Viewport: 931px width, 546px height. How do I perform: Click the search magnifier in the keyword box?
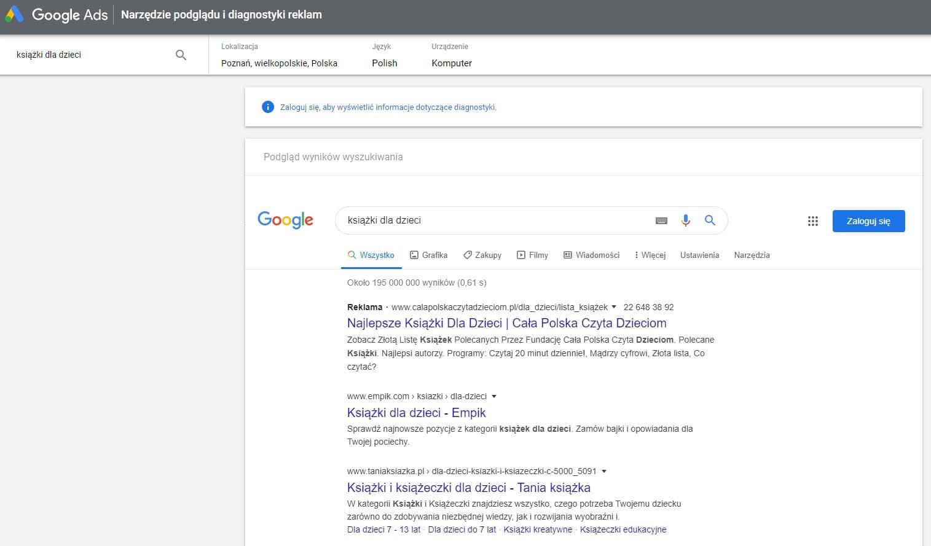point(181,55)
